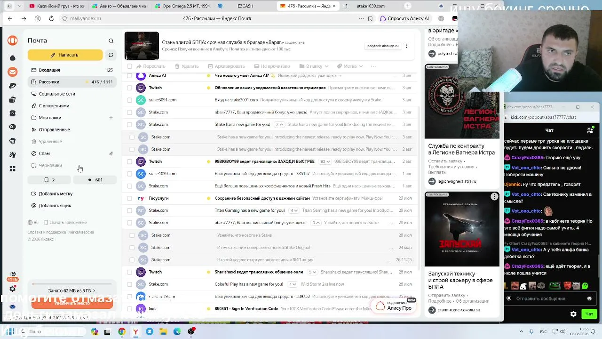
Task: Click the yellow Написать compose button
Action: click(x=65, y=55)
